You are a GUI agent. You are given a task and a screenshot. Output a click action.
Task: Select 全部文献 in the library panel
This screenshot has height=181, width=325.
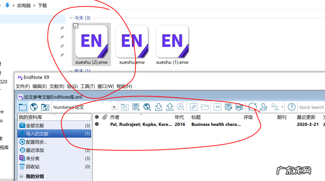pyautogui.click(x=55, y=126)
